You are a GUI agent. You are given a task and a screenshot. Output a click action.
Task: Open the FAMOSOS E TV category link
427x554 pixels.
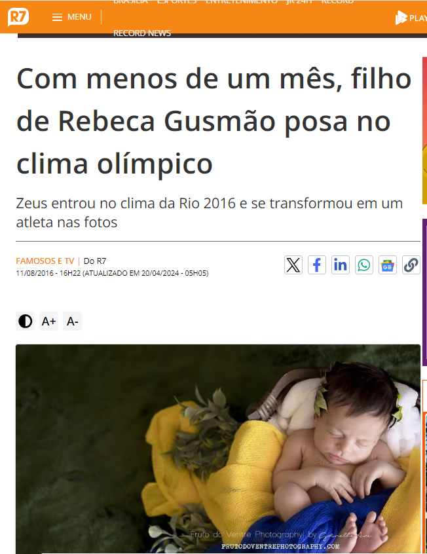(x=45, y=261)
